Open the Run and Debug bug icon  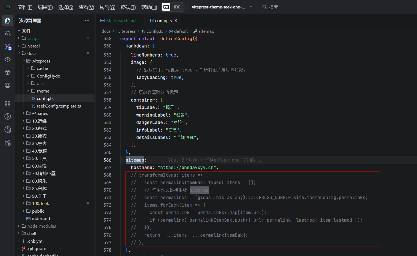8,72
